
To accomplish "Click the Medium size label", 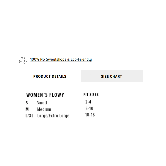I will click(44, 109).
